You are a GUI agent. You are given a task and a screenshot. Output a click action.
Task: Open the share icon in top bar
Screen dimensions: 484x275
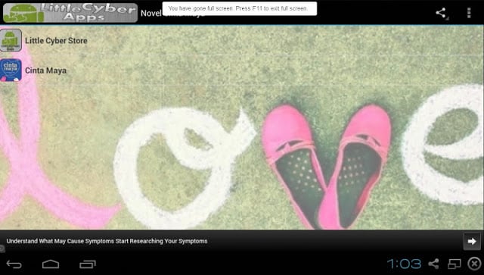[441, 13]
